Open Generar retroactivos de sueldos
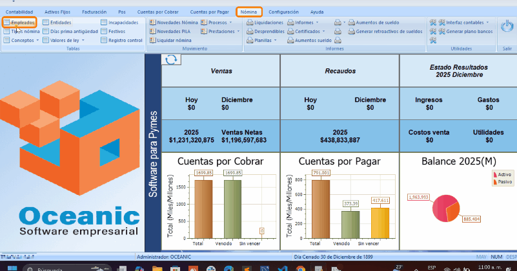Viewport: 517px width, 271px height. 385,31
